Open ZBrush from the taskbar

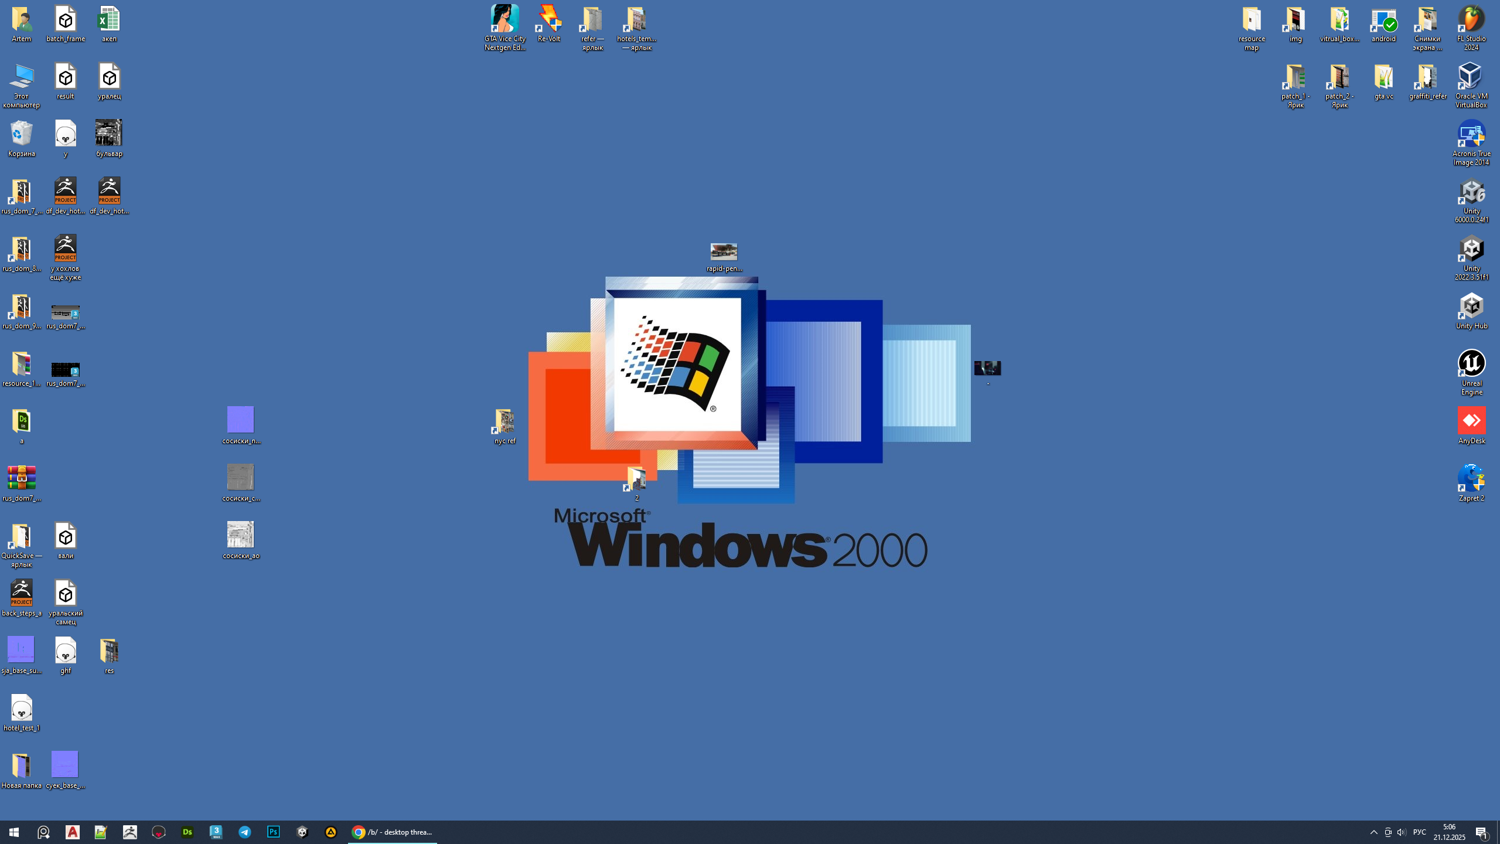pos(130,832)
